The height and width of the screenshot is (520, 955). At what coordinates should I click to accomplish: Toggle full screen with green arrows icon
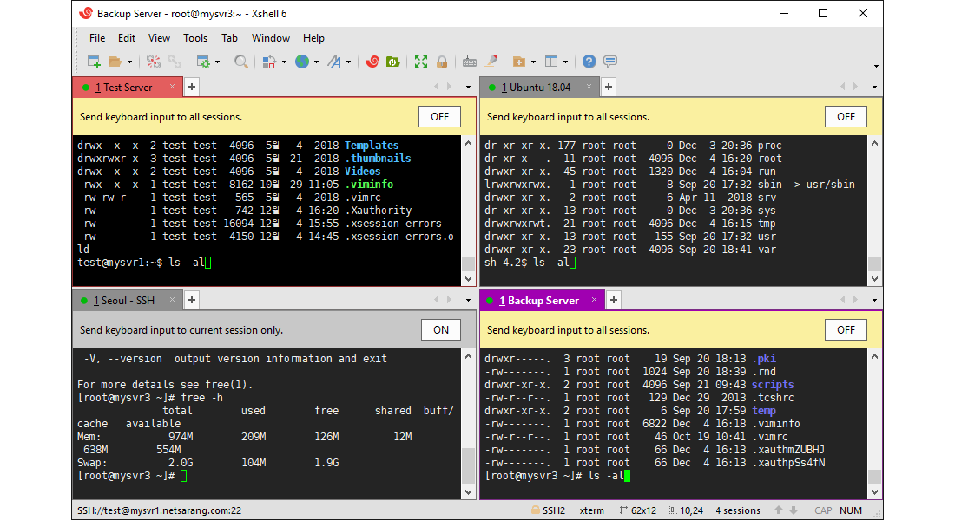pos(421,62)
